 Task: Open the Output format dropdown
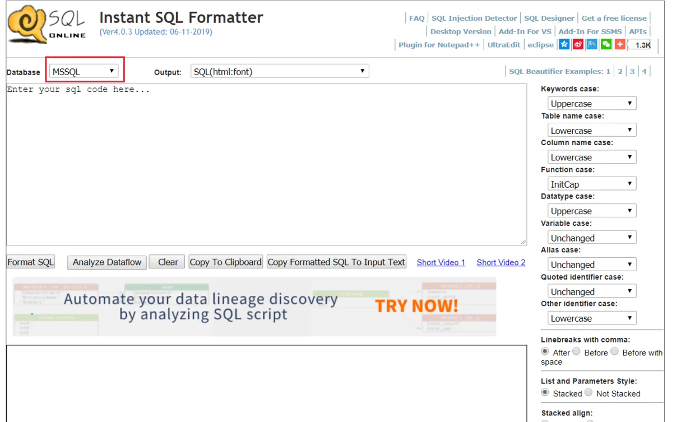(280, 71)
